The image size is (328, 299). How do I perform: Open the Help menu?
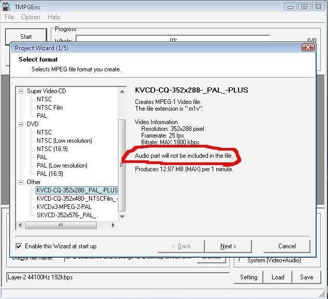54,17
